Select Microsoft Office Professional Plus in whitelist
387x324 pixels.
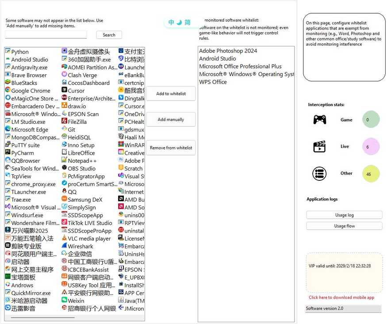[x=240, y=66]
